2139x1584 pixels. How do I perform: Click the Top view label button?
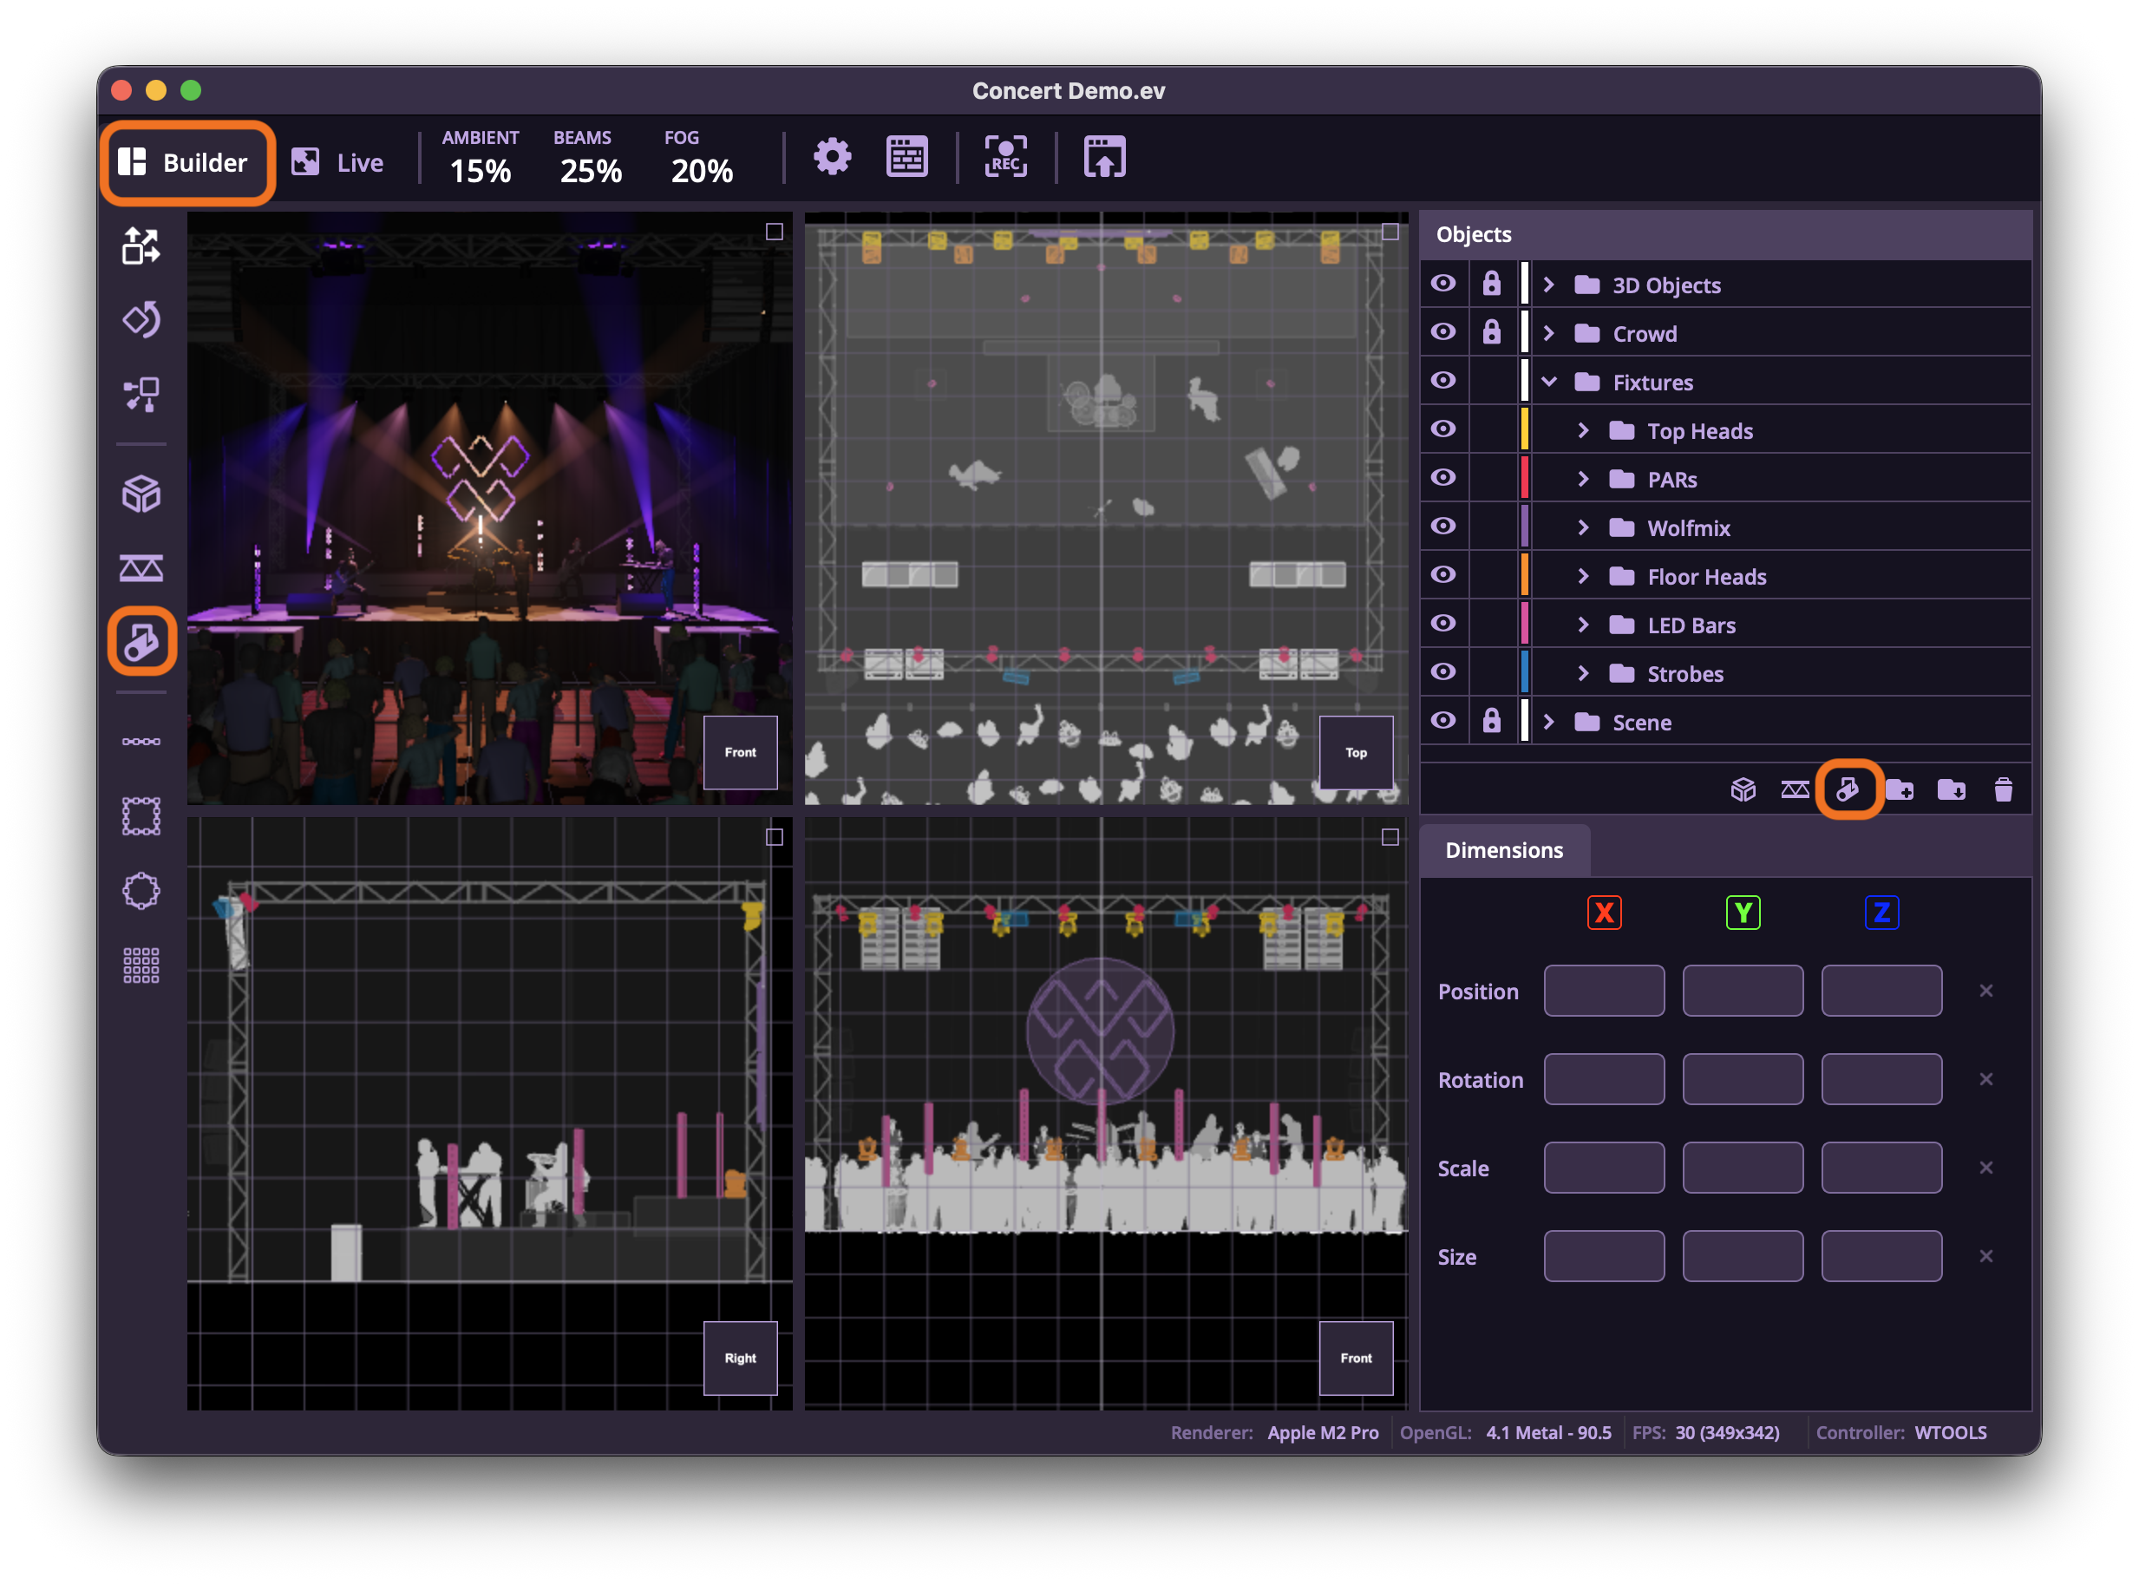point(1355,753)
